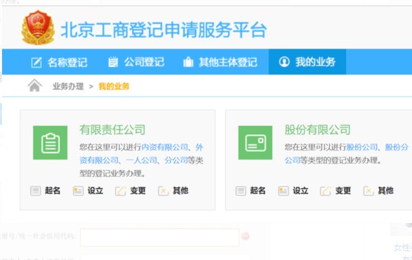
Task: Select the 我的业务 tab
Action: coord(307,62)
